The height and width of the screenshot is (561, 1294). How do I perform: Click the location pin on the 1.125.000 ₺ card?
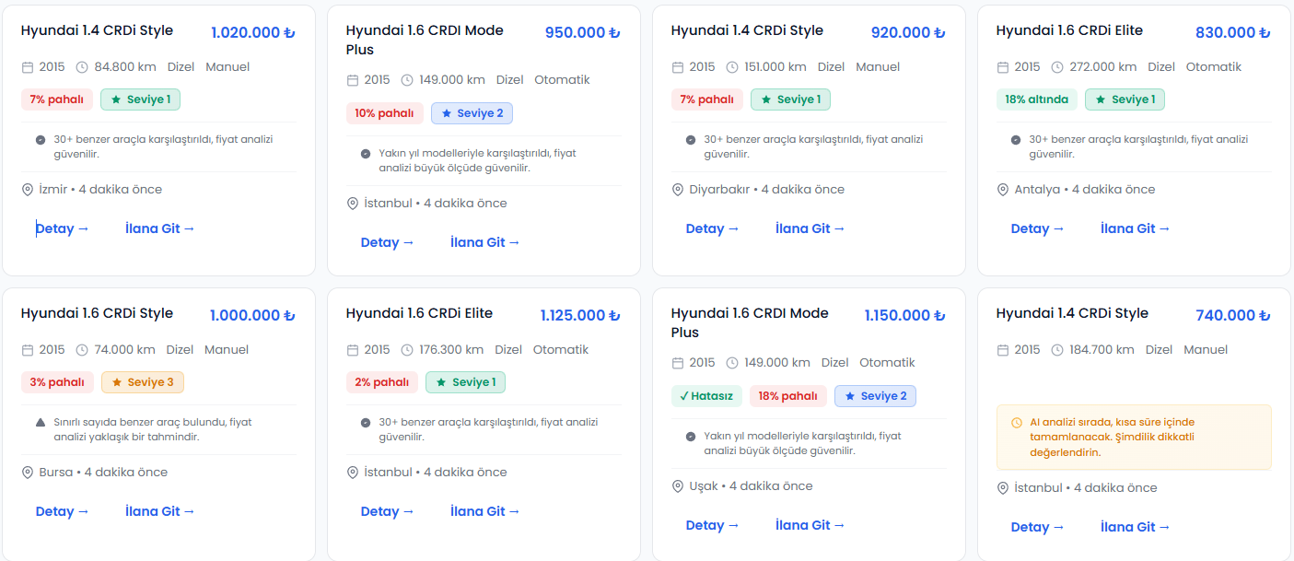tap(353, 473)
